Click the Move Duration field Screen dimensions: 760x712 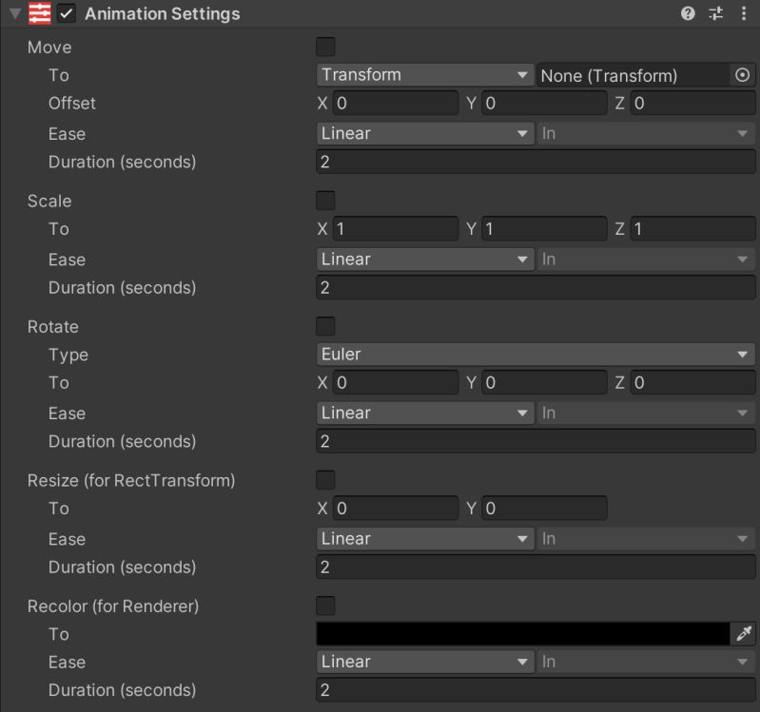(x=536, y=162)
